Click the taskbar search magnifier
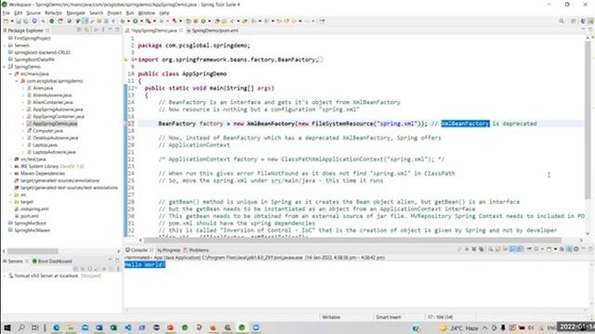This screenshot has height=334, width=595. tap(21, 328)
